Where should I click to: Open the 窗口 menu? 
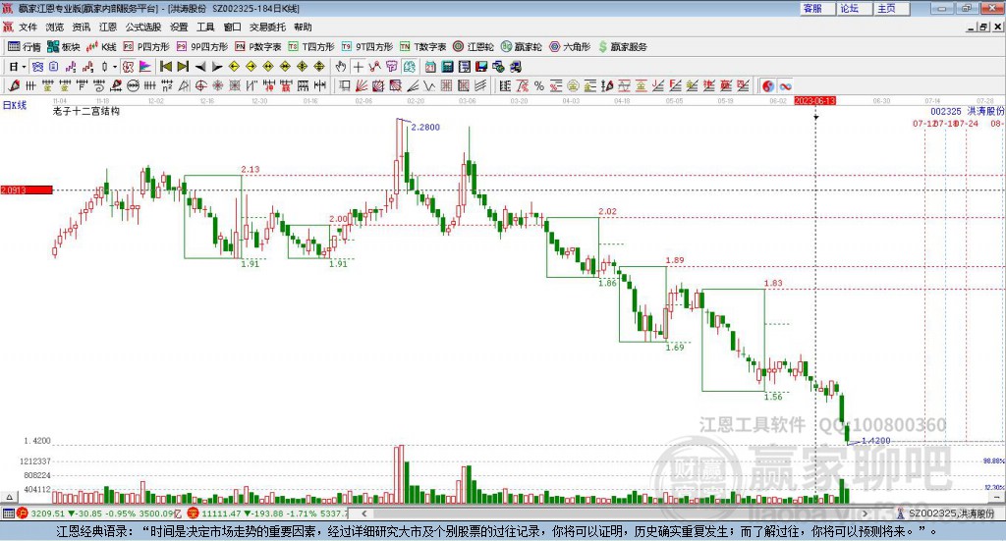click(232, 27)
